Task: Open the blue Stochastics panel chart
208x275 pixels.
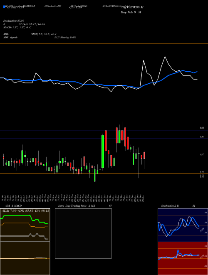Action: 183,225
